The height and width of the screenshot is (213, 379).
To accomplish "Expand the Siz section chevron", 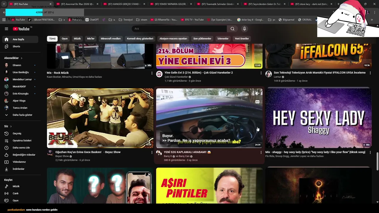I will tap(11, 126).
